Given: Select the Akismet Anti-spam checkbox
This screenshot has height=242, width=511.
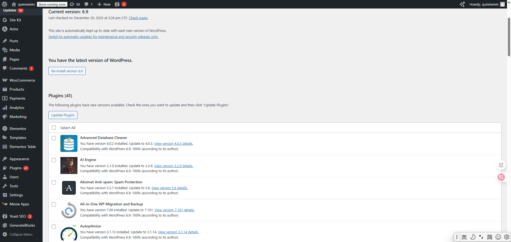Looking at the screenshot, I should coord(54,182).
